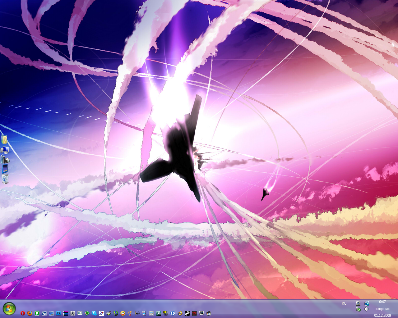Click the webcam tray icon
The height and width of the screenshot is (318, 398).
click(x=358, y=303)
